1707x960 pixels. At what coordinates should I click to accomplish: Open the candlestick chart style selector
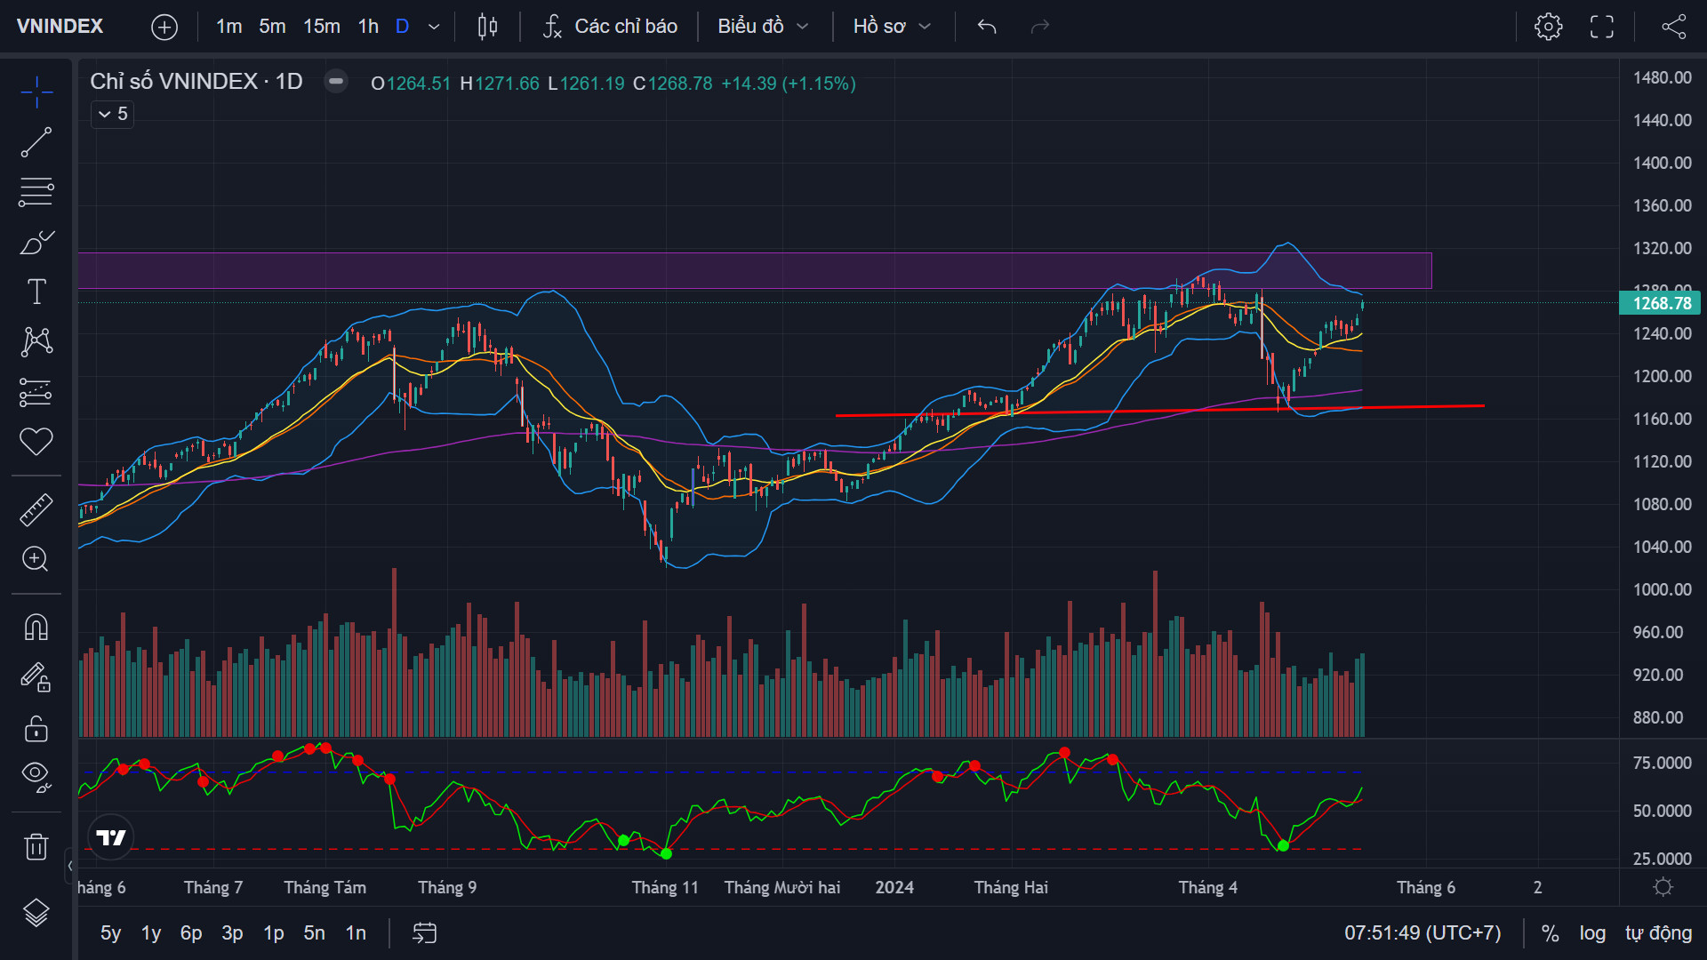click(x=487, y=27)
